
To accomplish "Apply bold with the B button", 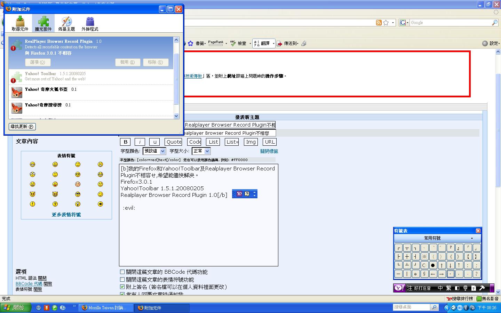I will coord(126,142).
